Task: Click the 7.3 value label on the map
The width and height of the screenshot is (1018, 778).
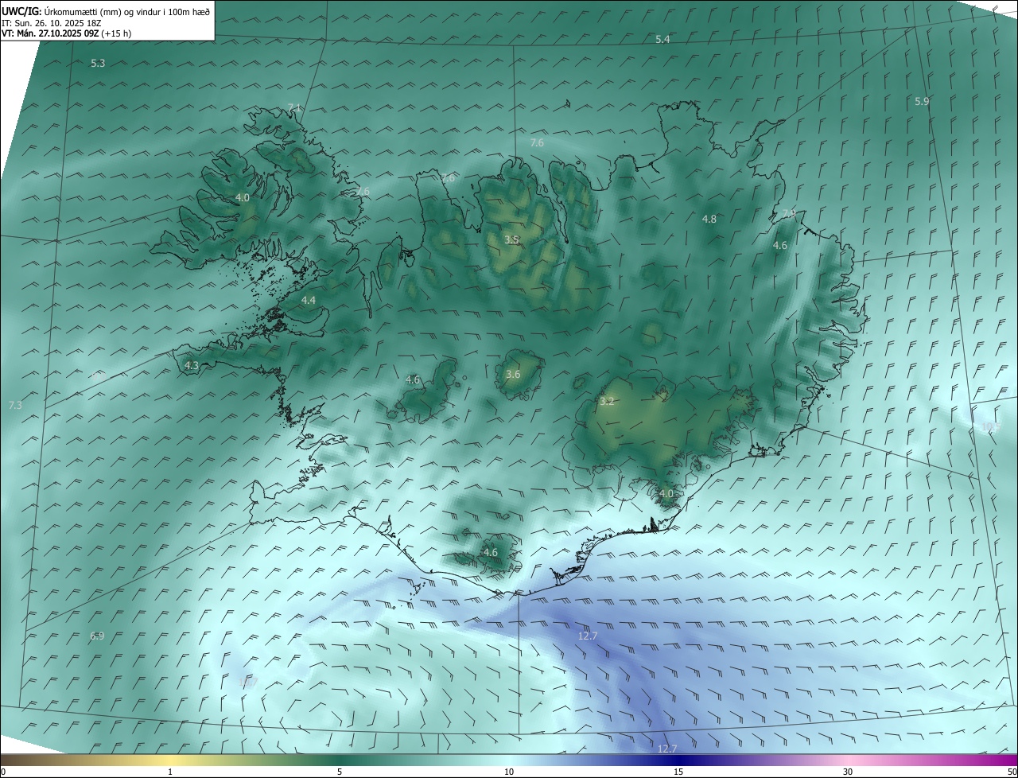Action: click(x=15, y=405)
